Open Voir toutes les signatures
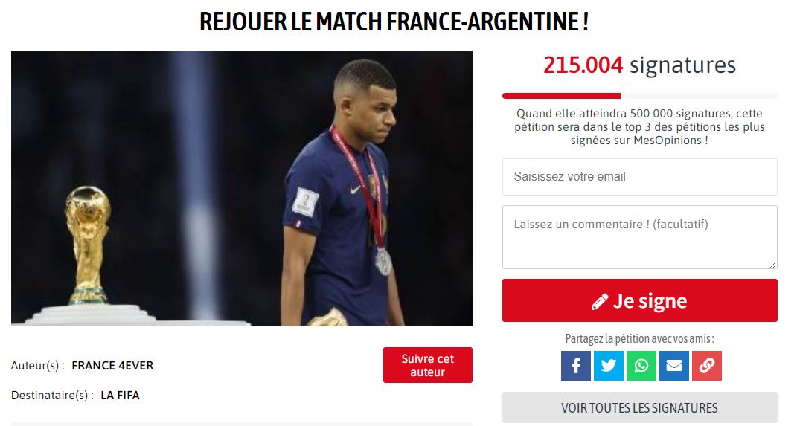Viewport: 797px width, 426px height. click(639, 407)
